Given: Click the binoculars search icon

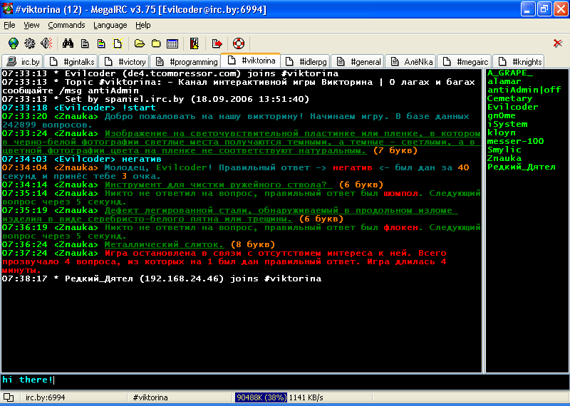Looking at the screenshot, I should click(68, 43).
